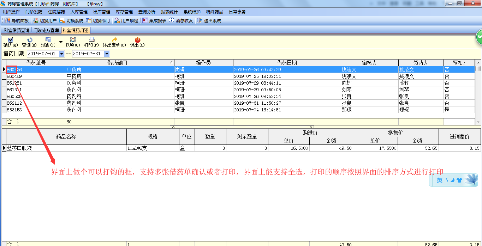Open the 库存管理 menu
The height and width of the screenshot is (246, 482).
[x=124, y=12]
